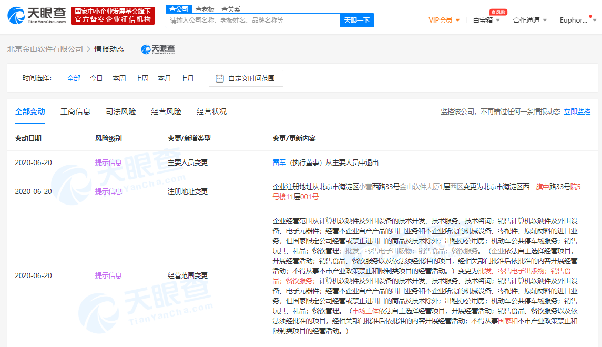The image size is (602, 347).
Task: Expand the 合作通道 dropdown
Action: click(530, 20)
